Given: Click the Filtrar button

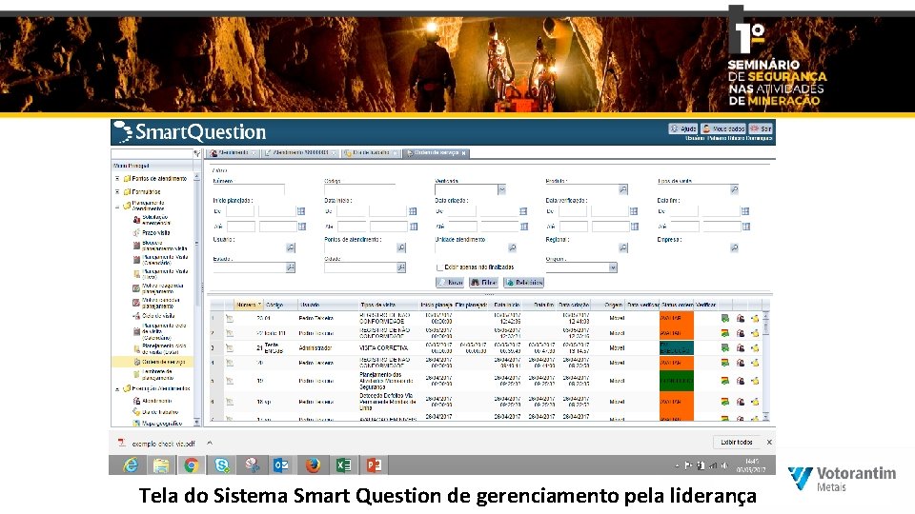Looking at the screenshot, I should click(484, 282).
